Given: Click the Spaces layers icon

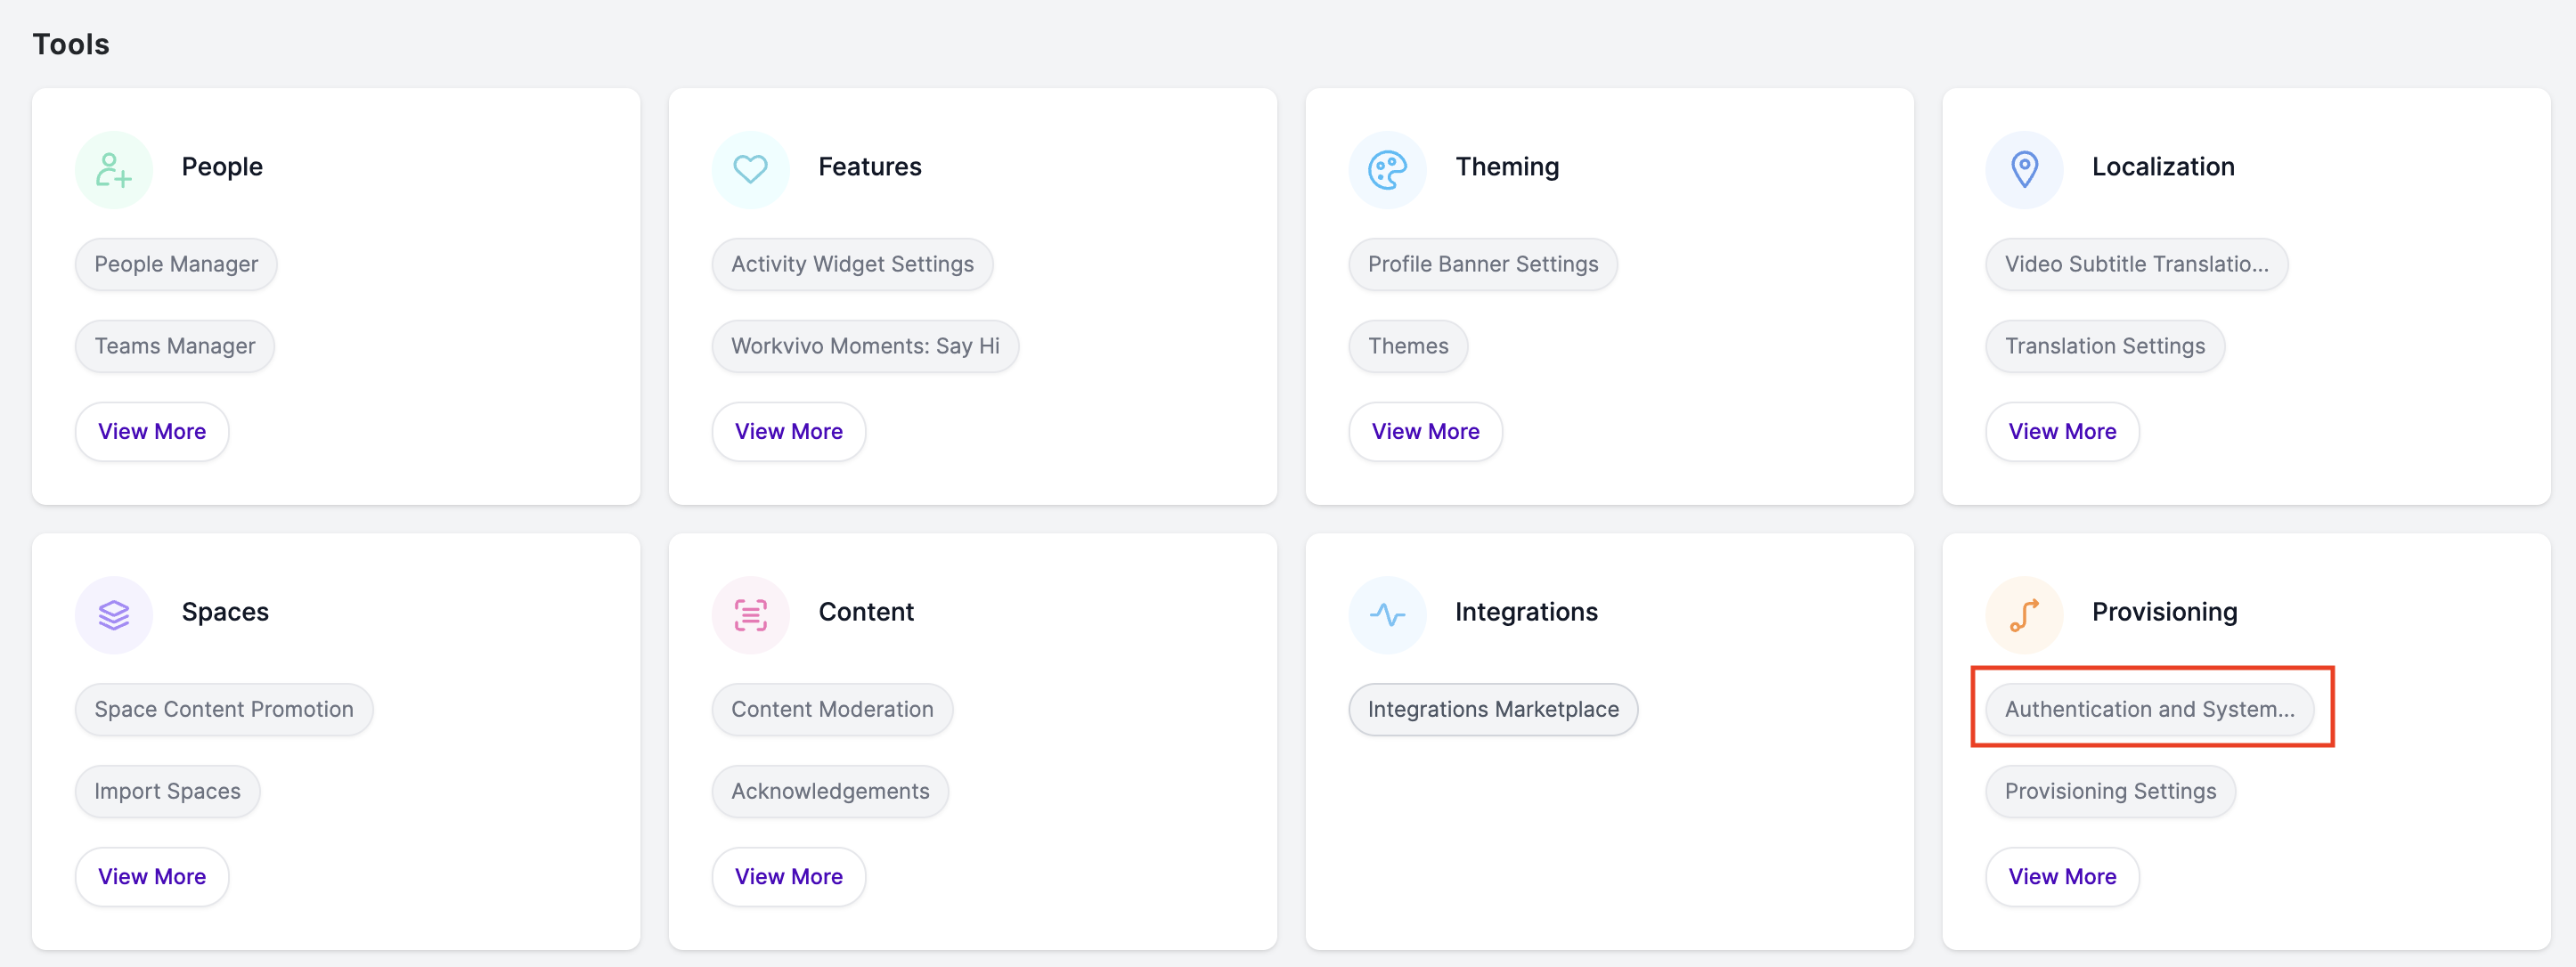Looking at the screenshot, I should 114,614.
